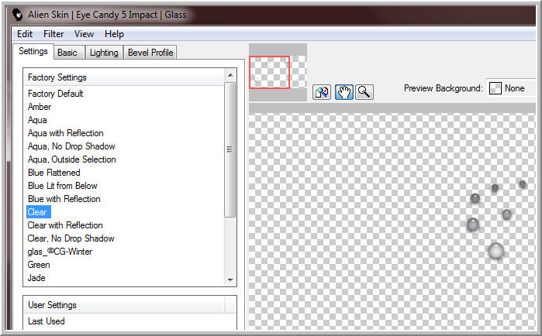Switch to the Settings tab
Viewport: 542px width, 336px height.
pyautogui.click(x=33, y=51)
